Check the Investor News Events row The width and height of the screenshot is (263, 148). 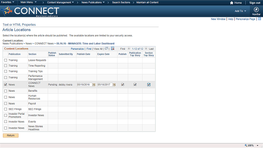point(5,122)
